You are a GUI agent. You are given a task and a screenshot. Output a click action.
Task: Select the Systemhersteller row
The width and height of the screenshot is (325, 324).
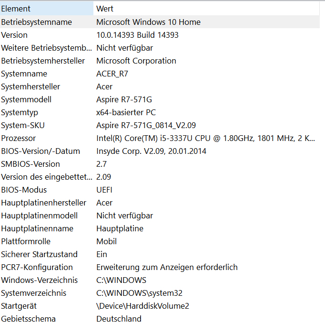160,86
